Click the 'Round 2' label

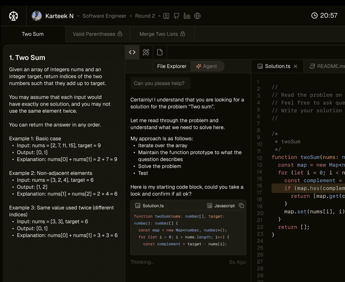(x=145, y=16)
